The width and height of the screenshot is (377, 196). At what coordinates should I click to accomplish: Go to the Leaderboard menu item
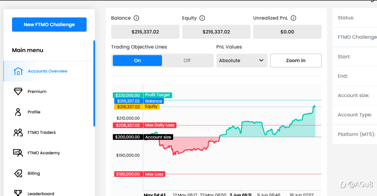(x=41, y=194)
